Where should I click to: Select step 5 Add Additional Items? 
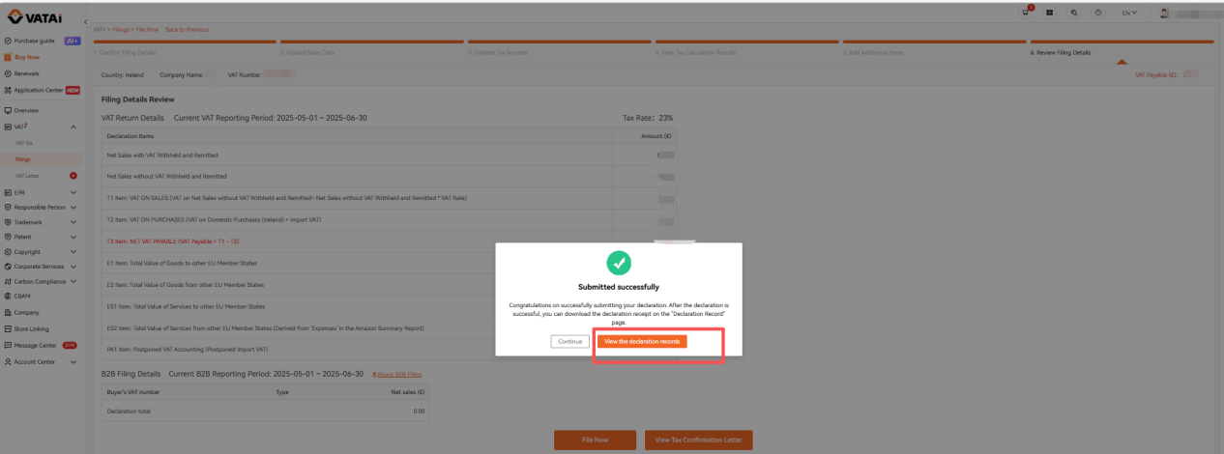[x=874, y=52]
